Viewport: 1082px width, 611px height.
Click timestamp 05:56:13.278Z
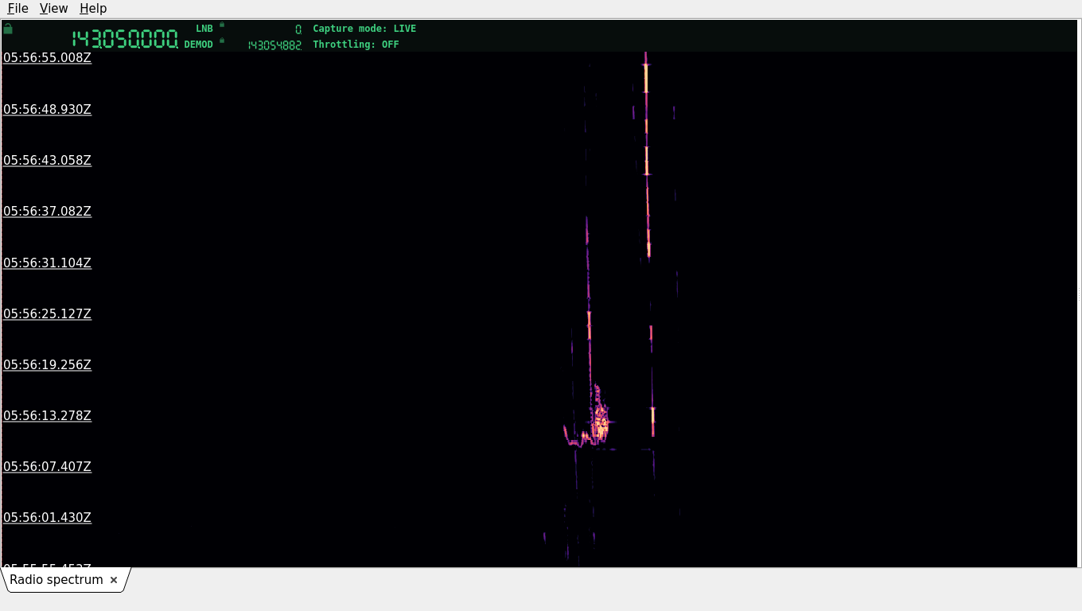48,415
